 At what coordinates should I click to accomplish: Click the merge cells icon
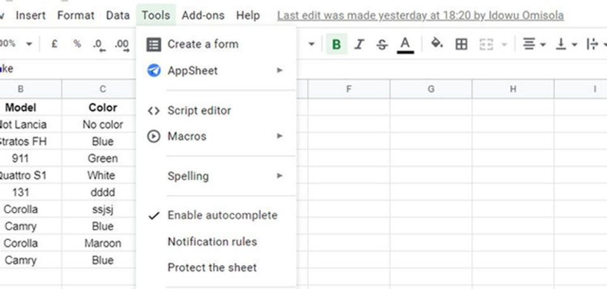point(486,44)
